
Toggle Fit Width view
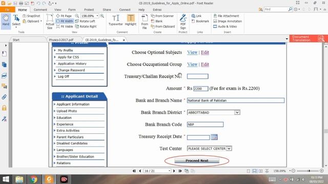(65, 21)
